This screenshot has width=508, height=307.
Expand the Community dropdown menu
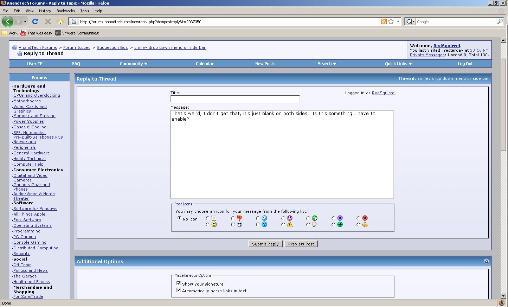[134, 64]
